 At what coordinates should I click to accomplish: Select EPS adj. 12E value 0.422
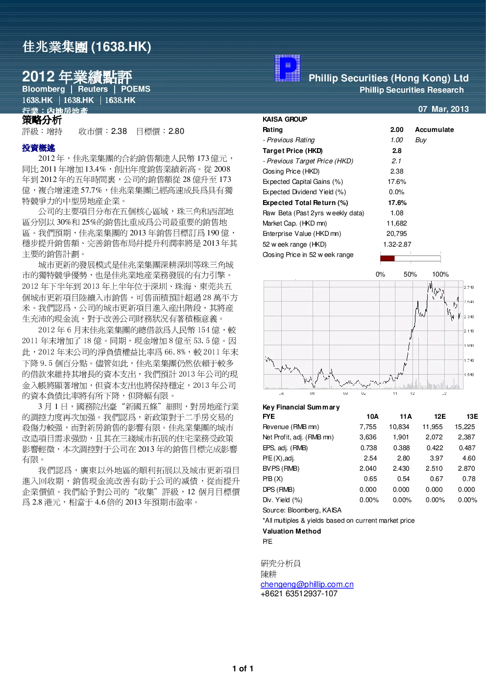point(435,448)
